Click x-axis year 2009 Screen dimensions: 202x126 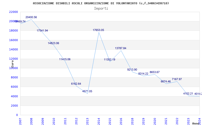coord(43,121)
